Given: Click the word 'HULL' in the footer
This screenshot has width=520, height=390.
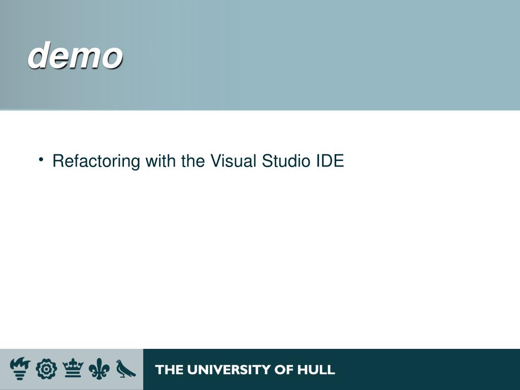Looking at the screenshot, I should [x=316, y=370].
